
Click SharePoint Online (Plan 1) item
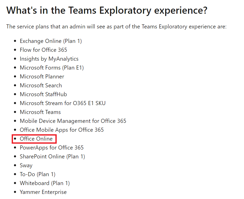click(52, 157)
